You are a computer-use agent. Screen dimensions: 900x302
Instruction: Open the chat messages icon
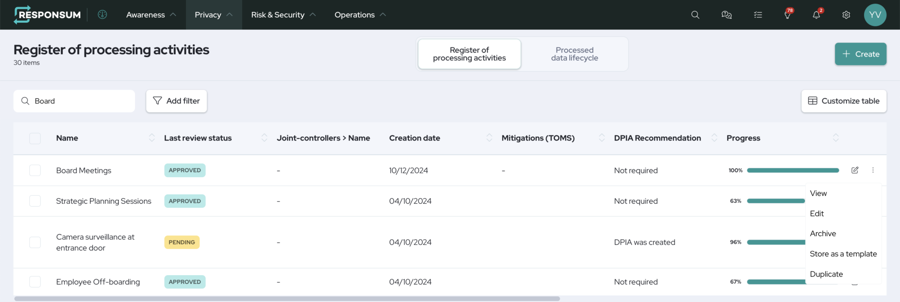coord(726,15)
